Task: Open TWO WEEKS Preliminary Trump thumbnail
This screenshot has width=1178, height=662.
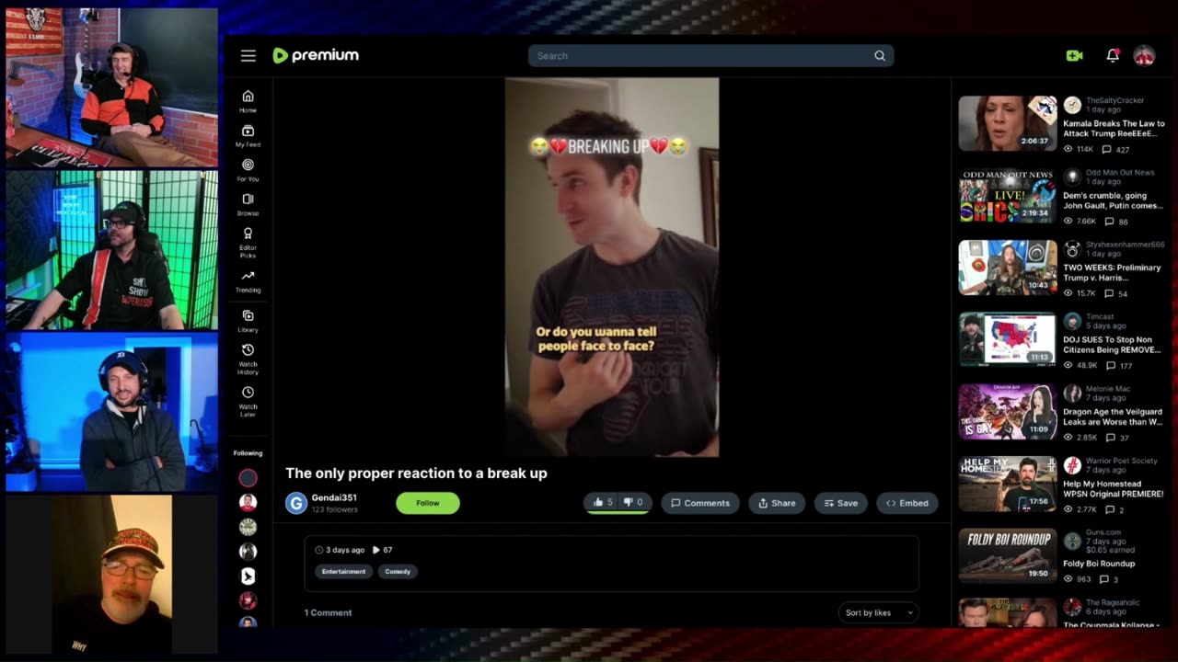Action: (1008, 268)
